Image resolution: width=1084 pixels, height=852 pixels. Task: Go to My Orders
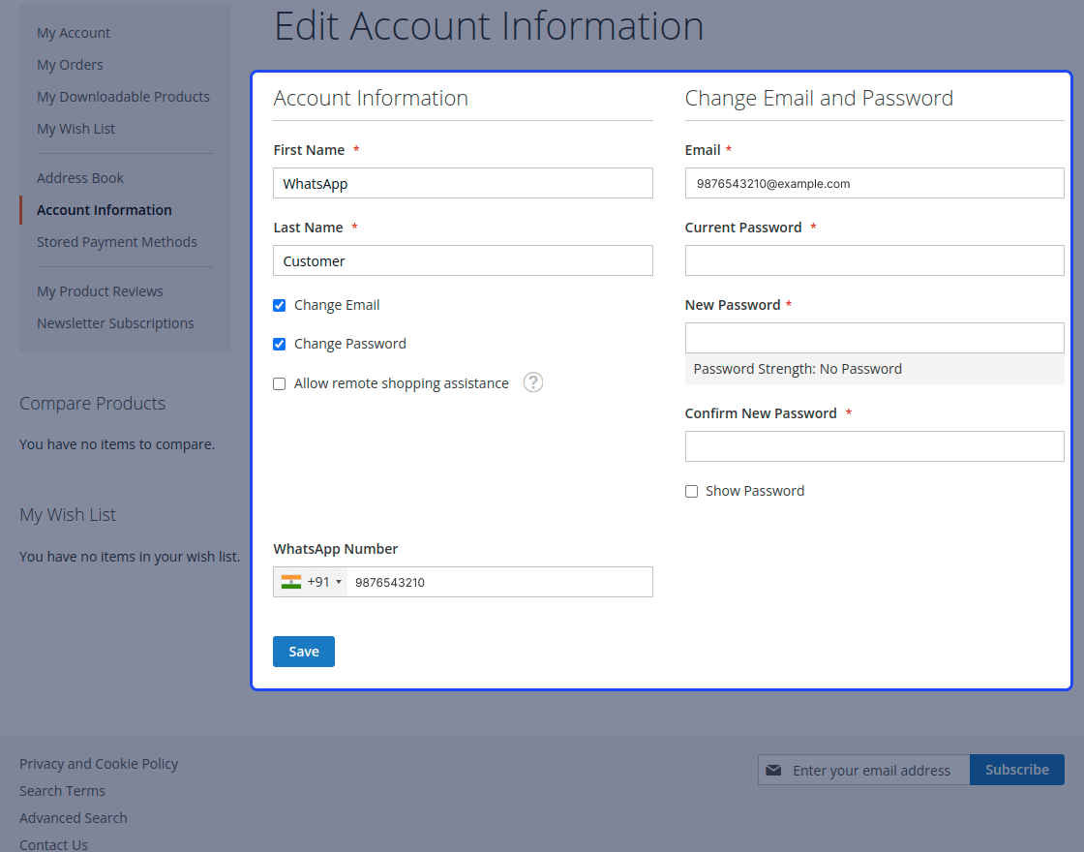(x=70, y=64)
